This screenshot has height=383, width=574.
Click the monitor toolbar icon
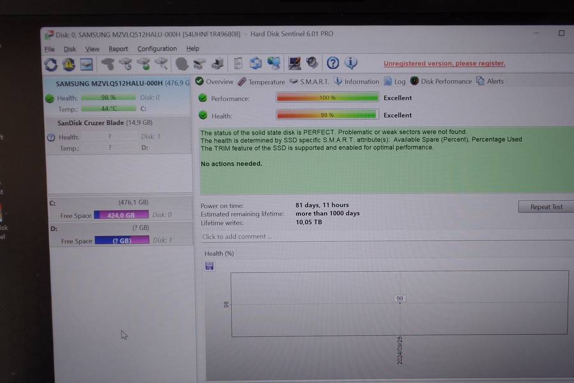(x=294, y=63)
